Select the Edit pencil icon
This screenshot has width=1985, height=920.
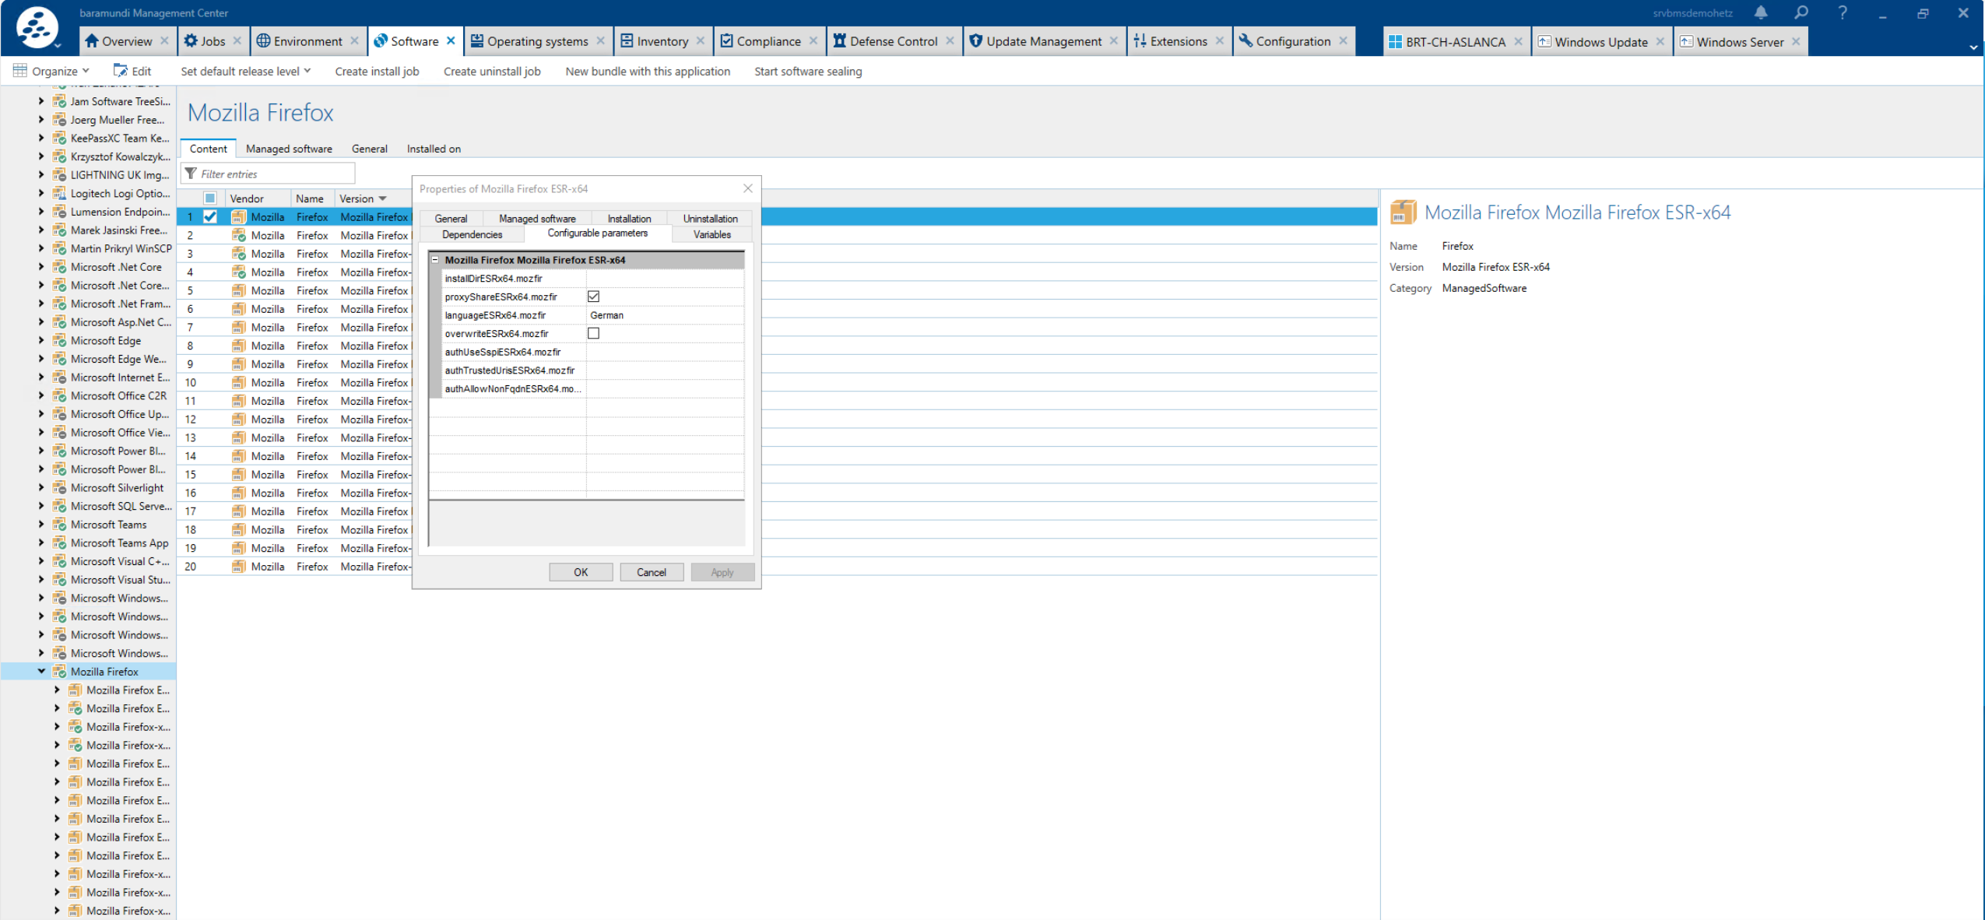click(x=122, y=70)
